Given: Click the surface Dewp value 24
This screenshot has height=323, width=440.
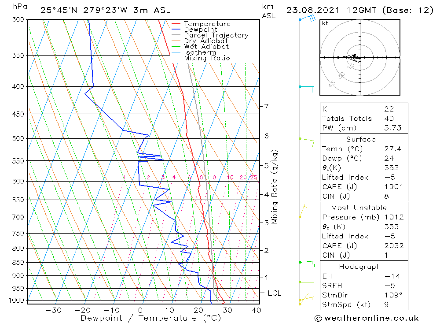Looking at the screenshot, I should 389,158.
